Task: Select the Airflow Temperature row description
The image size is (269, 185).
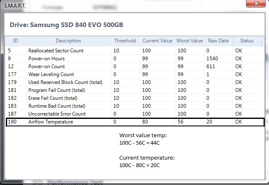Action: (50, 122)
